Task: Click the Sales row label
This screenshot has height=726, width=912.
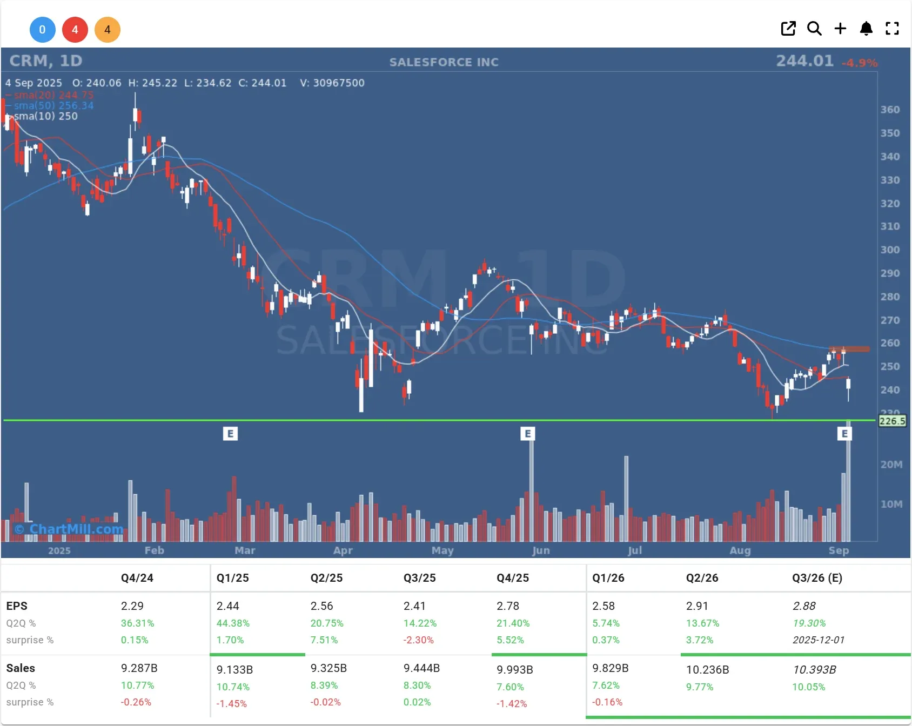Action: 21,668
